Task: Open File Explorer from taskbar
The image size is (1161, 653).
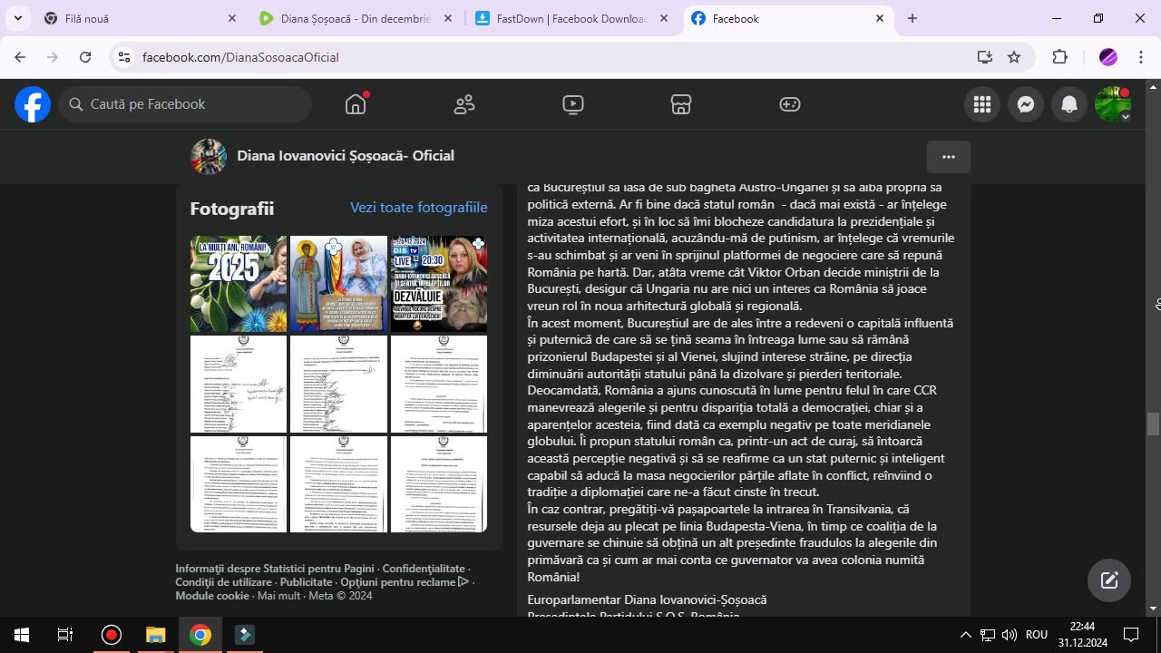Action: [x=156, y=635]
